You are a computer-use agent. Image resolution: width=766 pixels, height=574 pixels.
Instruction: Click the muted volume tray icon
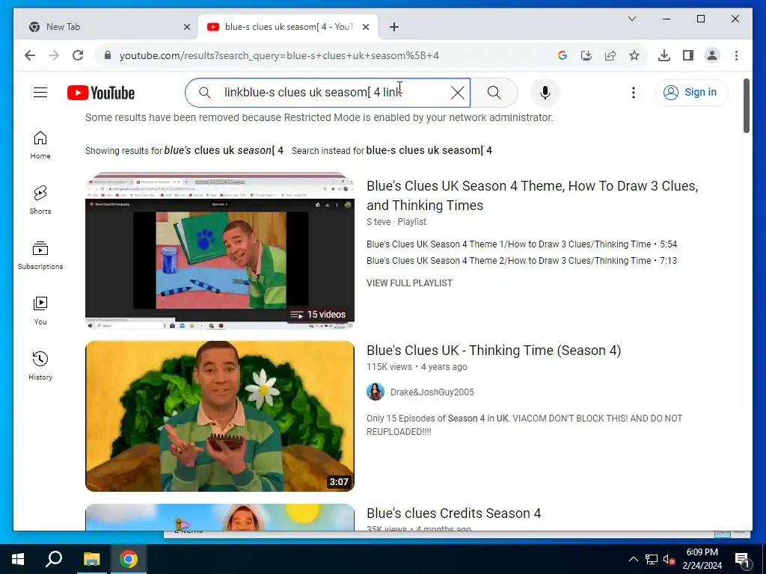click(669, 560)
